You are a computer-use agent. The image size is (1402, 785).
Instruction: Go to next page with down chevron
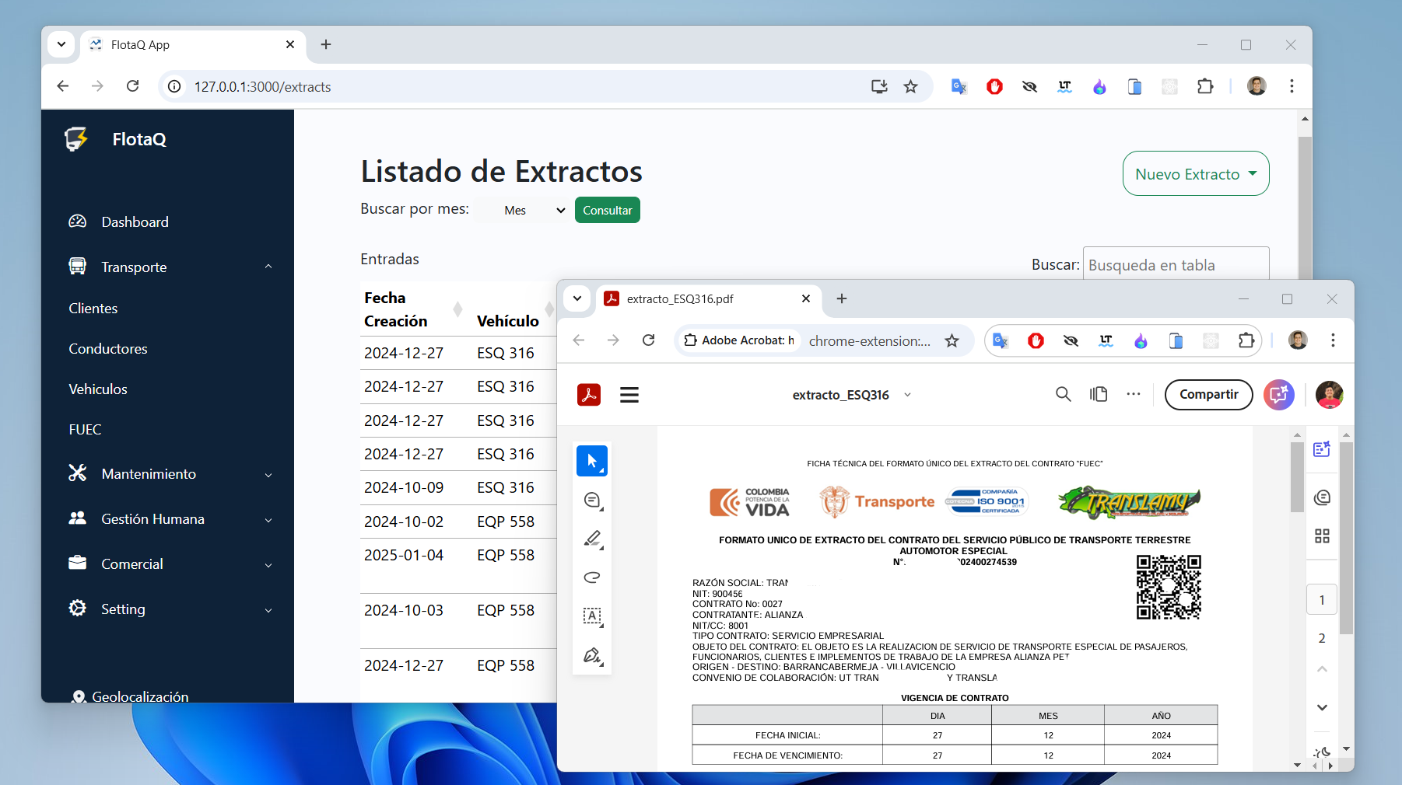(1322, 707)
